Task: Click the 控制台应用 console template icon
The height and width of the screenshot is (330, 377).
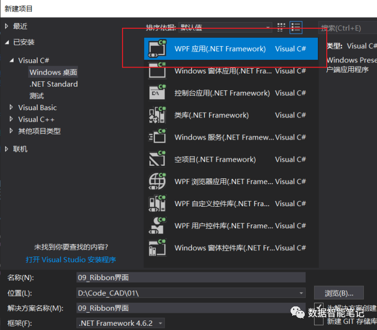Action: tap(157, 93)
